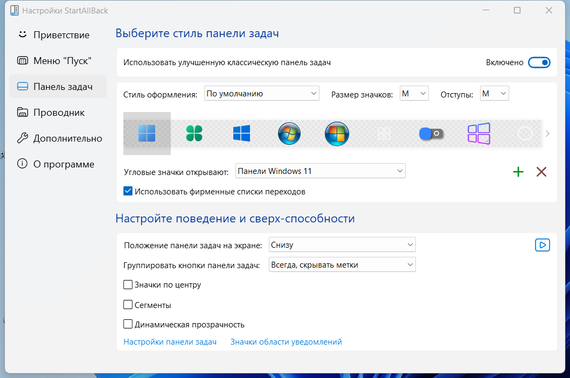Pick the flat blue Windows 10 logo icon

point(242,134)
